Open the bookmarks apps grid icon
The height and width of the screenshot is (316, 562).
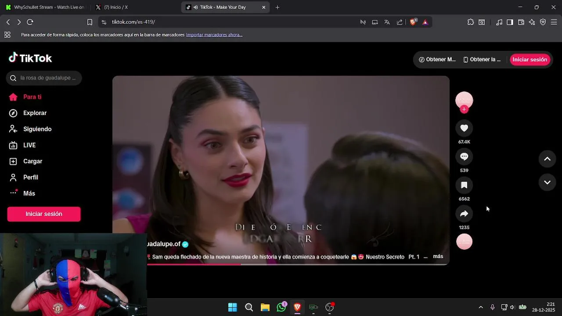coord(7,35)
